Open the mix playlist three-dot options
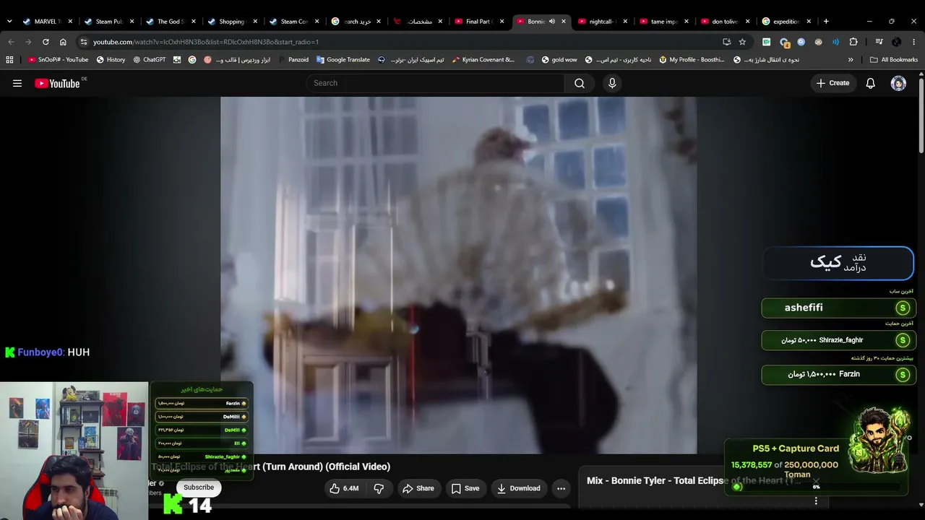 tap(816, 500)
